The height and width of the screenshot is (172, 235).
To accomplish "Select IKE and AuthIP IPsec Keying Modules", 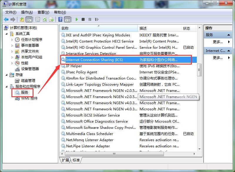I will point(128,35).
